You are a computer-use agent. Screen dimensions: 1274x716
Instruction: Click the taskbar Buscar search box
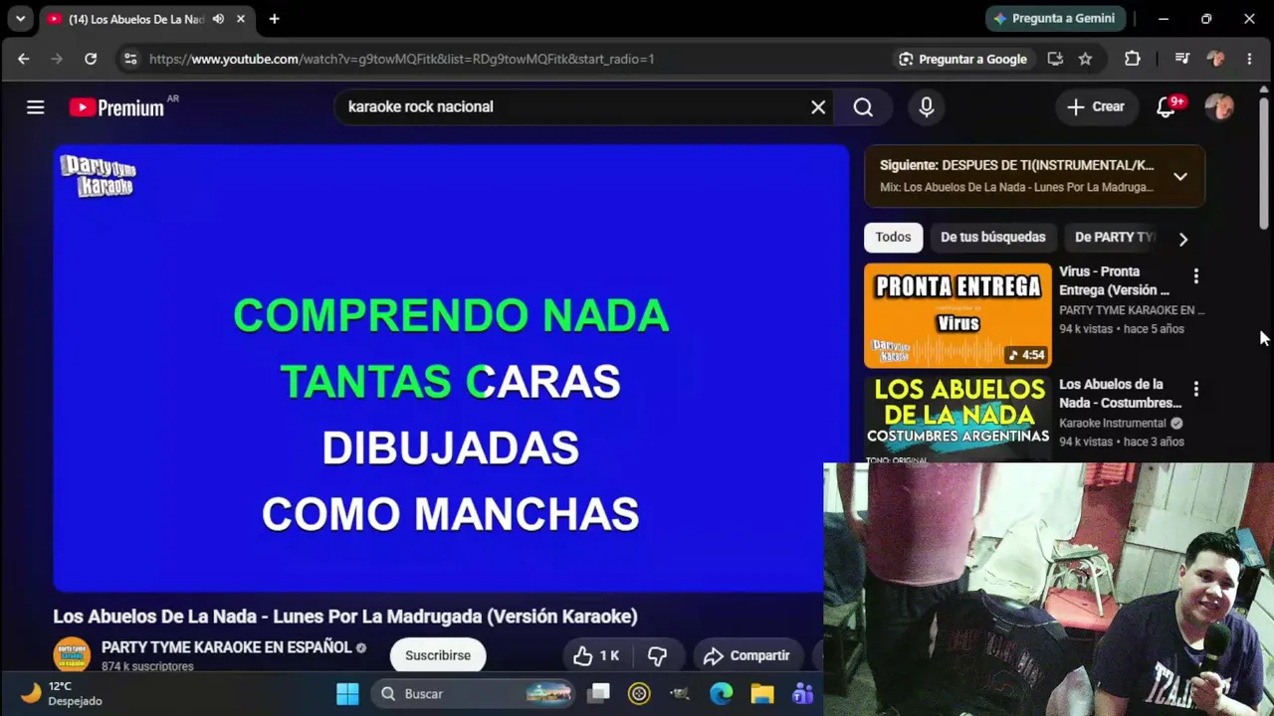point(474,693)
